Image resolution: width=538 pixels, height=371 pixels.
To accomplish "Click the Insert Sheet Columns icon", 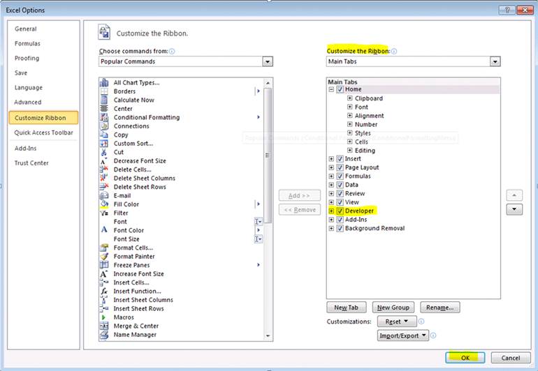I will point(104,300).
